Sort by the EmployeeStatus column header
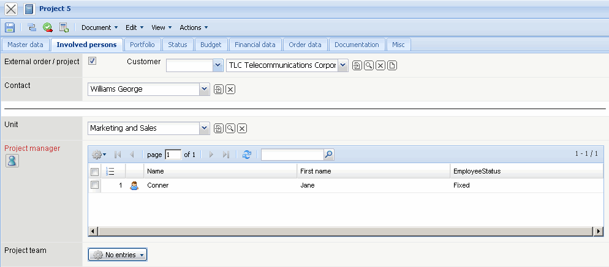This screenshot has width=609, height=267. click(477, 172)
